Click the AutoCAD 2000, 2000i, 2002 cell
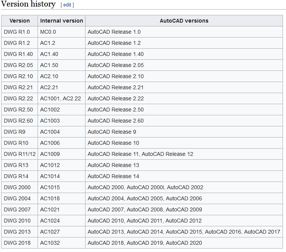Image resolution: width=286 pixels, height=252 pixels. tap(184, 188)
